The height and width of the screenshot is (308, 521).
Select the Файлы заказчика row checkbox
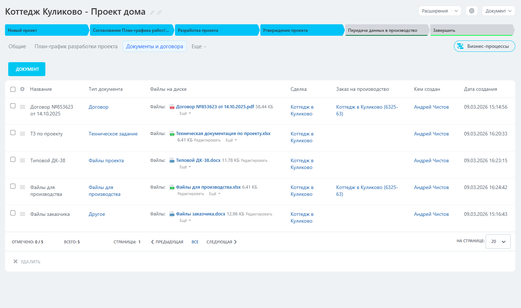tap(13, 213)
